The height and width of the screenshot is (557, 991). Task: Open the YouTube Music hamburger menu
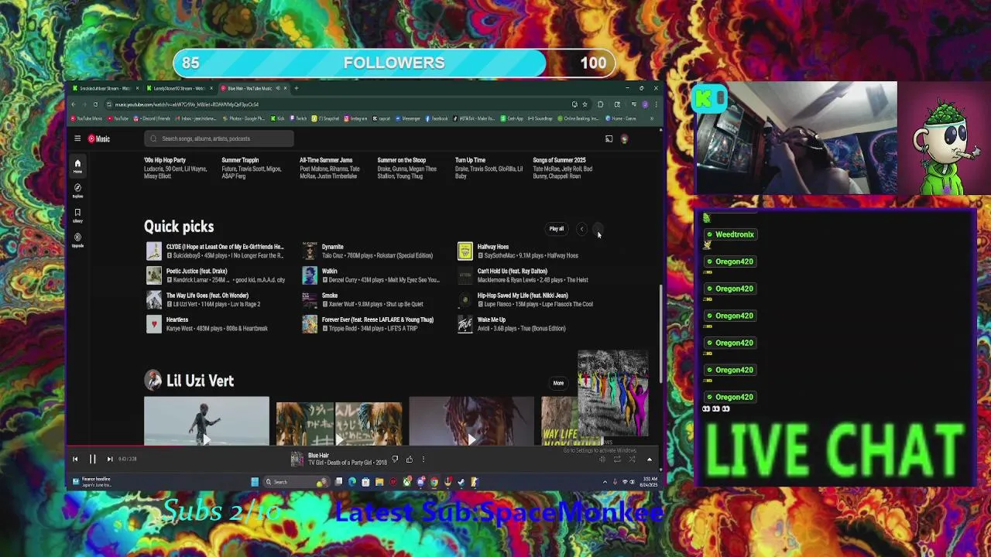(77, 138)
